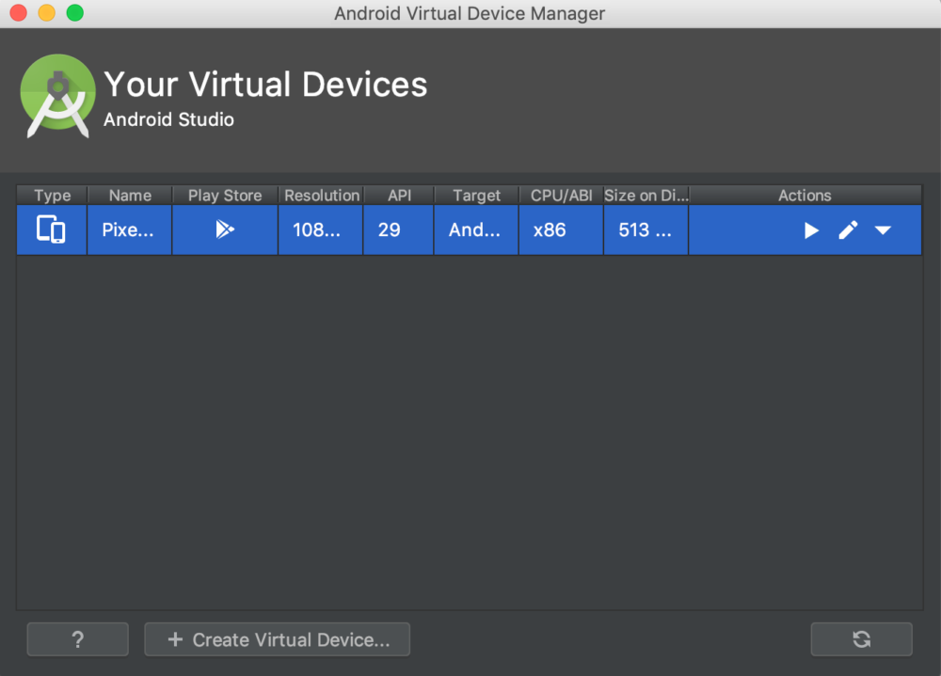Close the AVD Manager window
Image resolution: width=941 pixels, height=676 pixels.
coord(19,12)
